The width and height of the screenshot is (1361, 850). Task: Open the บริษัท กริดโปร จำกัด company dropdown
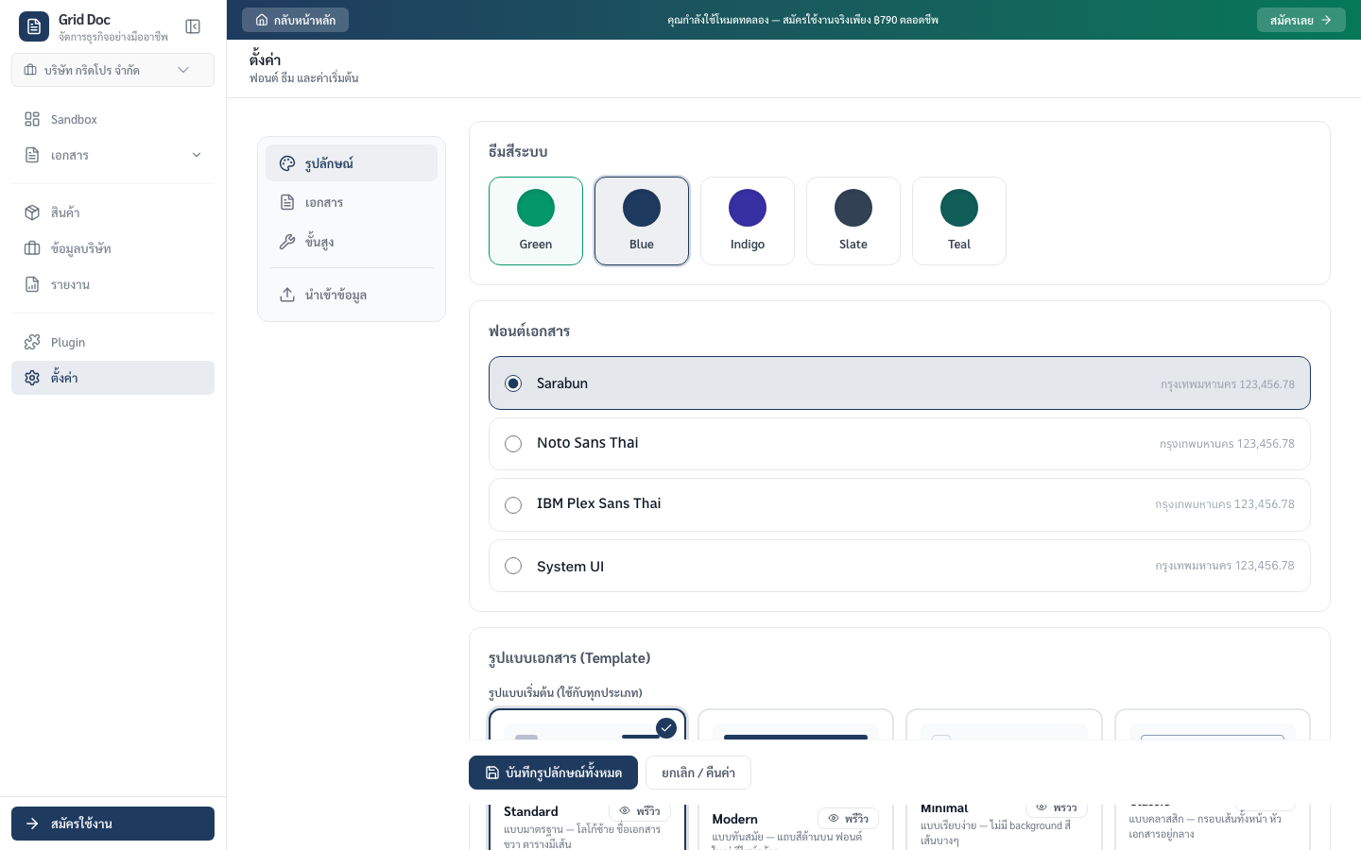click(x=112, y=70)
